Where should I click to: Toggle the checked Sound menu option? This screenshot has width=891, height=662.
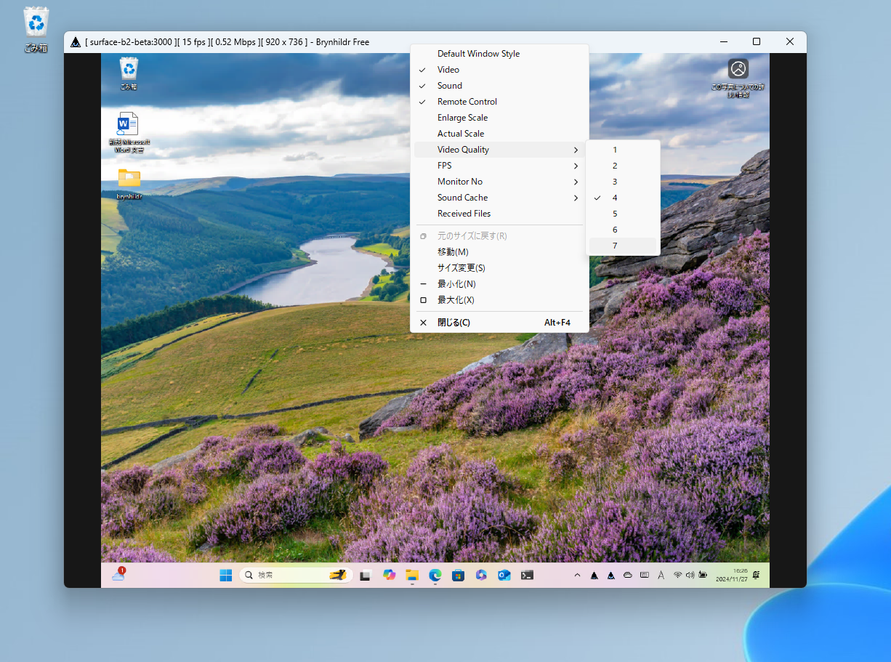[499, 86]
